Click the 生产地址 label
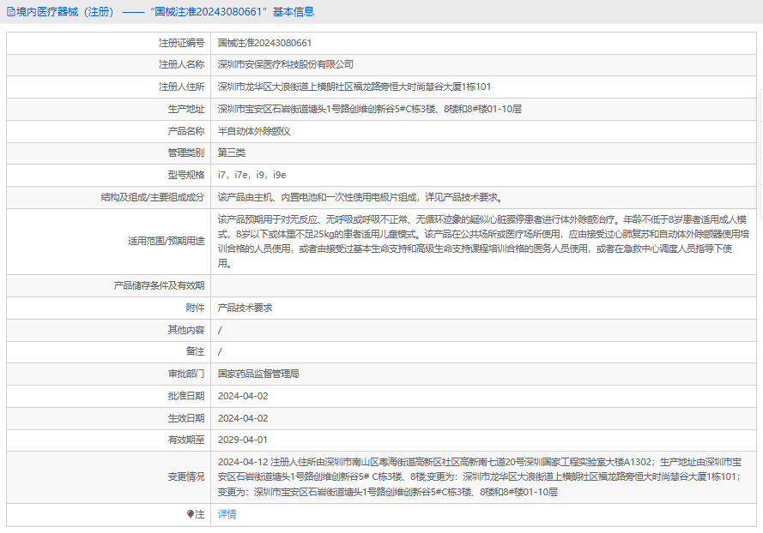 (186, 109)
